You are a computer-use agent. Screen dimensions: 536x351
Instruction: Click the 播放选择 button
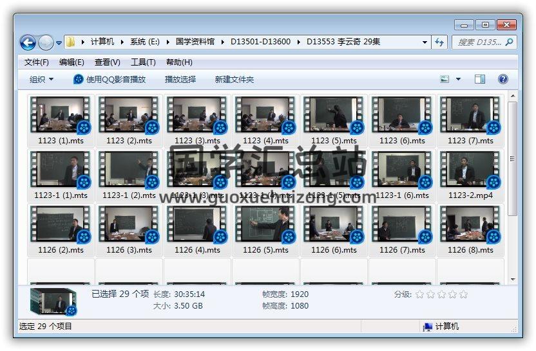point(180,79)
